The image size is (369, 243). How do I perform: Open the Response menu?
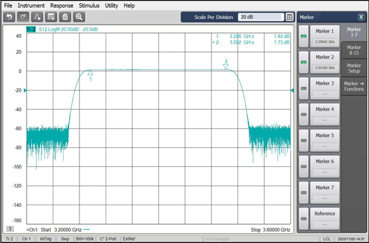61,6
